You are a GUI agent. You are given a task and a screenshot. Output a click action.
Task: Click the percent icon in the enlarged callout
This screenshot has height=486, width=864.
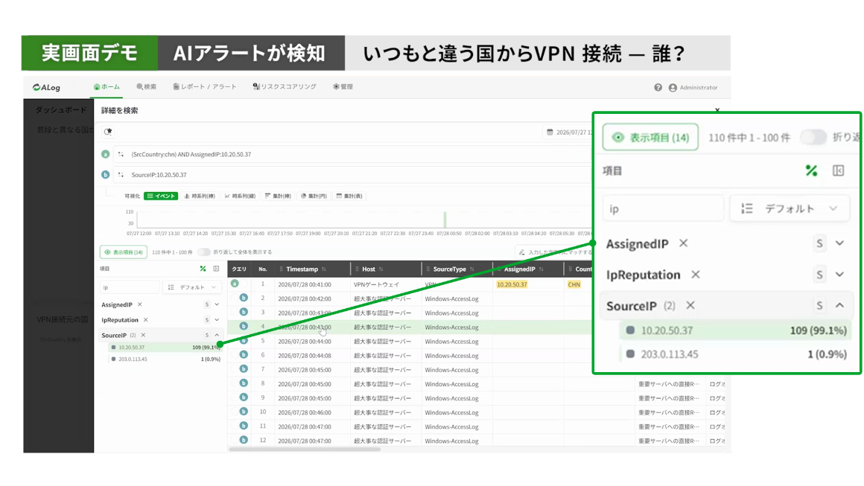click(811, 170)
